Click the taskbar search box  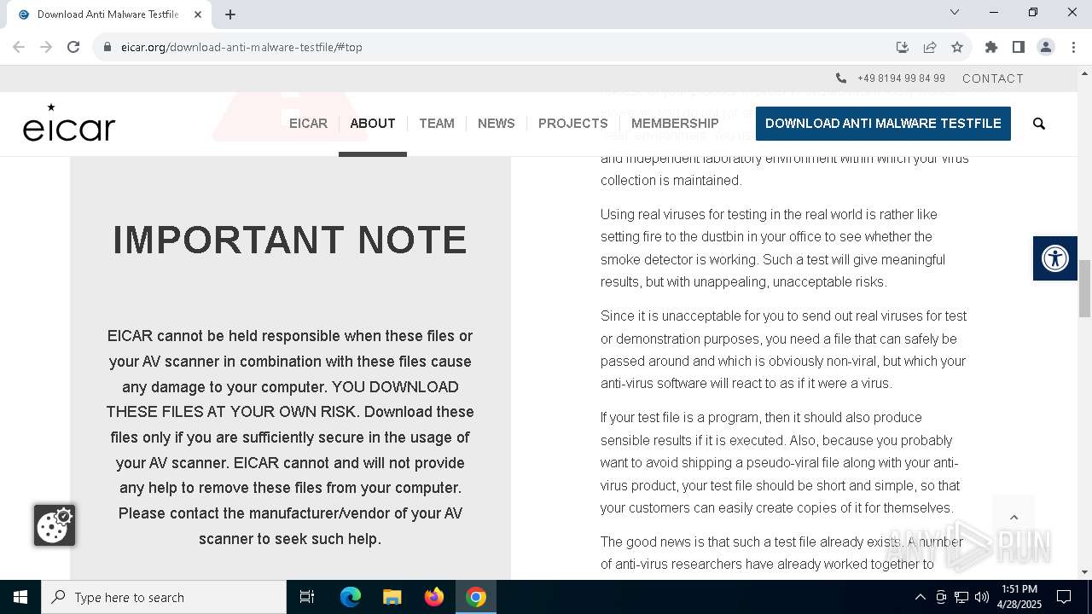[x=164, y=597]
